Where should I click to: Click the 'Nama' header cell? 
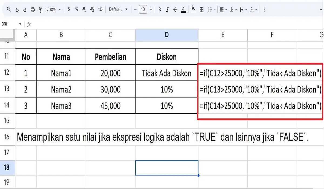[61, 56]
